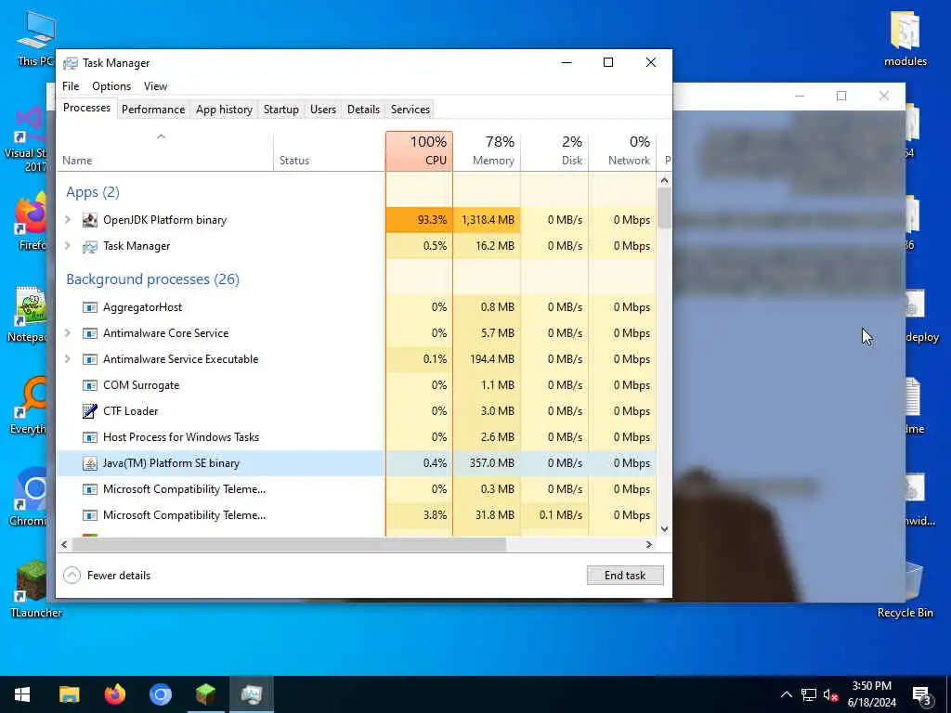Image resolution: width=951 pixels, height=713 pixels.
Task: Switch to the Performance tab
Action: pyautogui.click(x=153, y=110)
